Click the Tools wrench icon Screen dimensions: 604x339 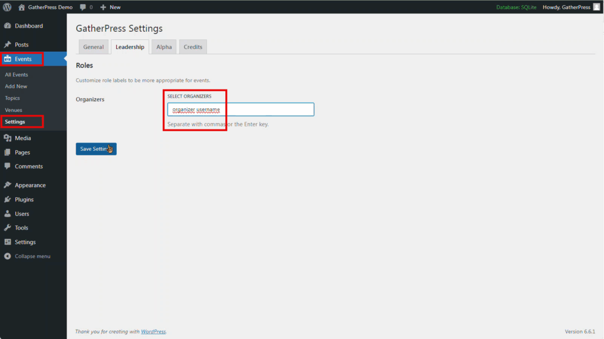(x=8, y=228)
